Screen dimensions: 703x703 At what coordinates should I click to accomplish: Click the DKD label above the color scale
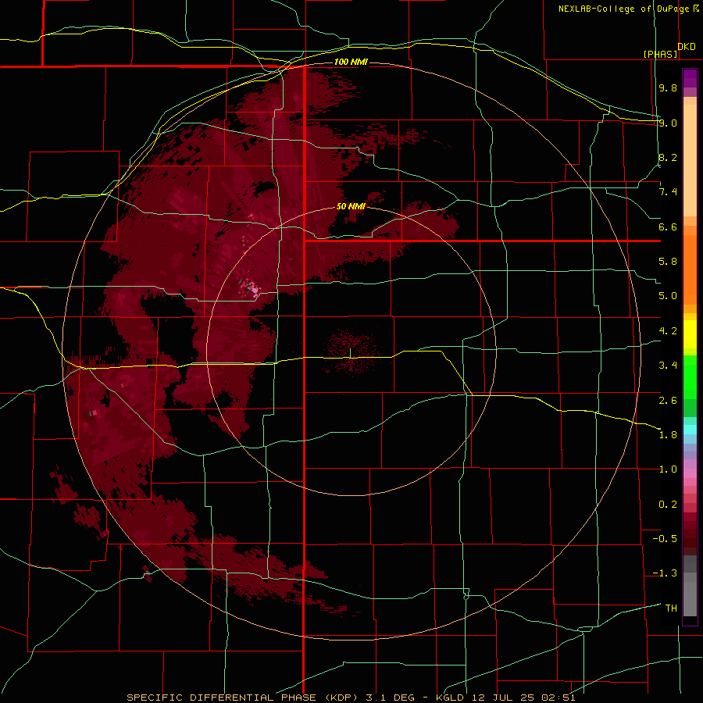(687, 47)
